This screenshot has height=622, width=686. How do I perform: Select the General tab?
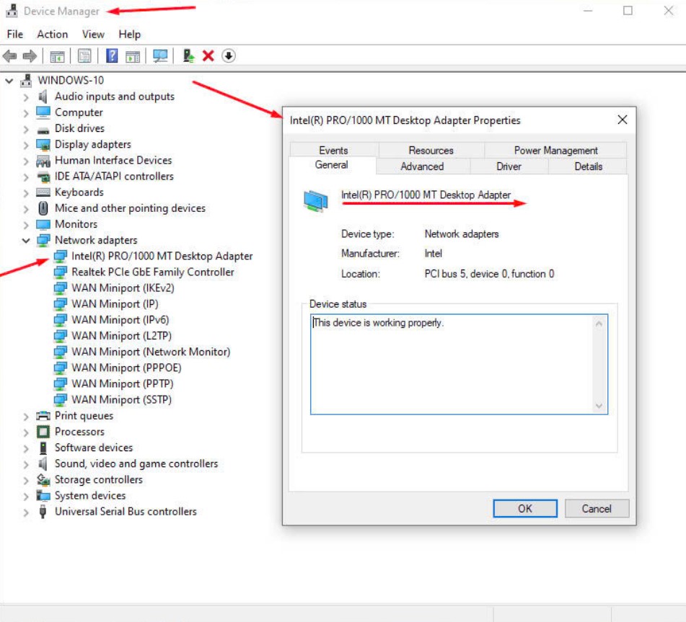pyautogui.click(x=332, y=165)
